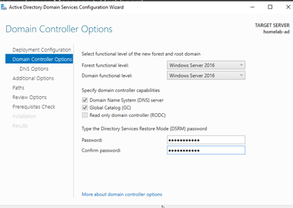Click the Confirm password field
Image resolution: width=293 pixels, height=208 pixels.
[206, 150]
